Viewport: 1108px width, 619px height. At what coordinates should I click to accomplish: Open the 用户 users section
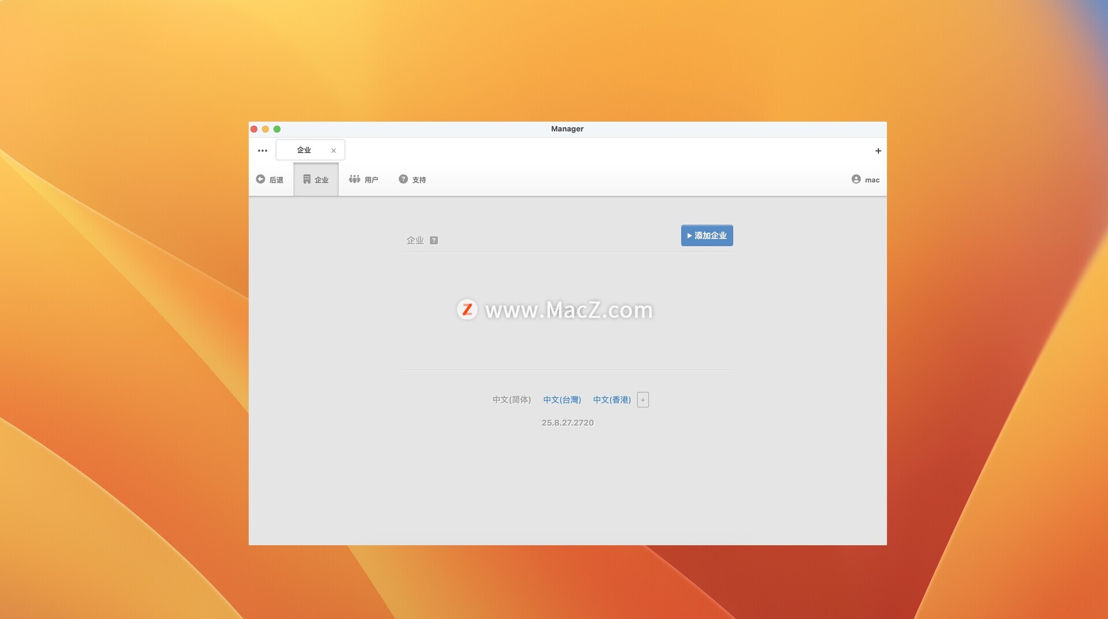point(364,179)
